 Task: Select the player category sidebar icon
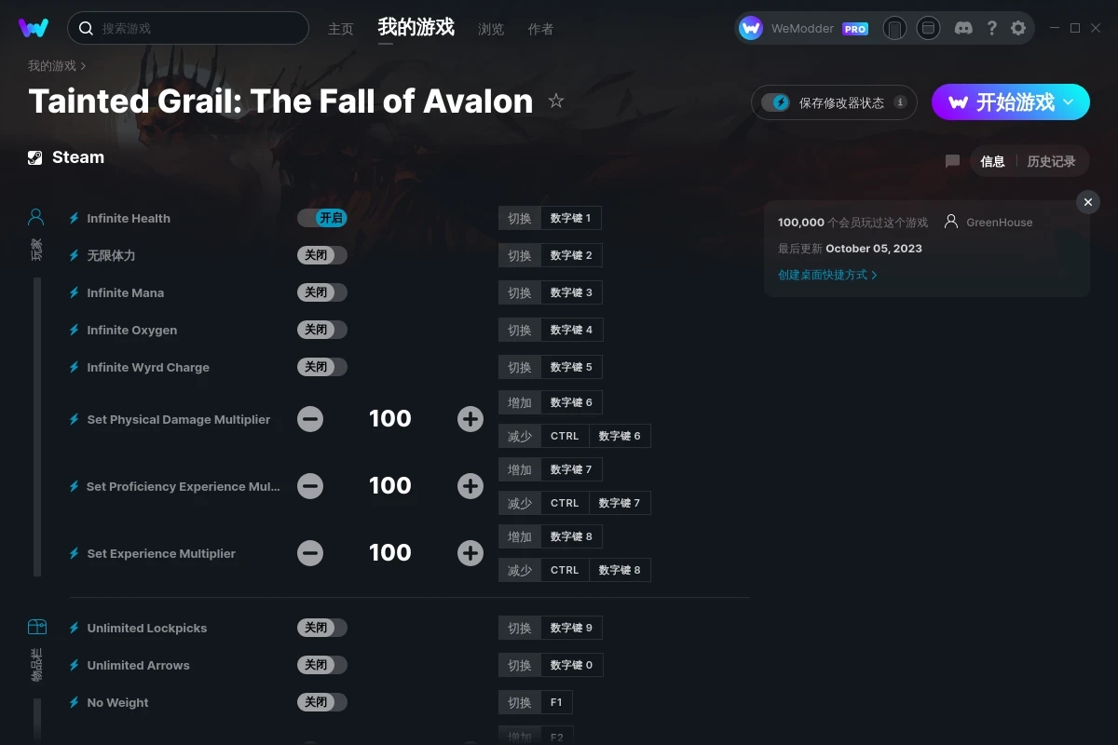[x=36, y=218]
